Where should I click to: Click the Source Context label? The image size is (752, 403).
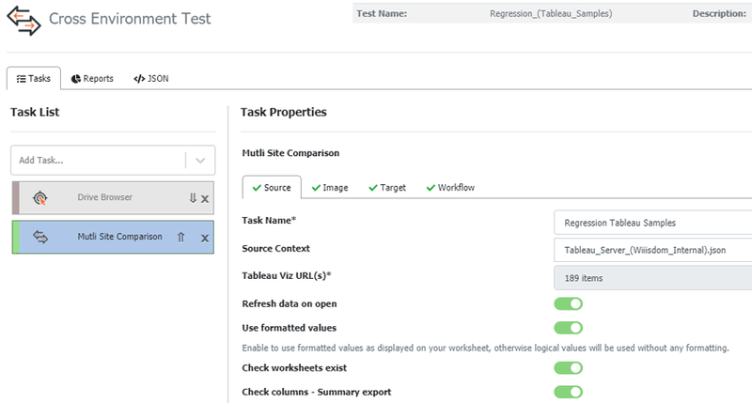tap(275, 249)
